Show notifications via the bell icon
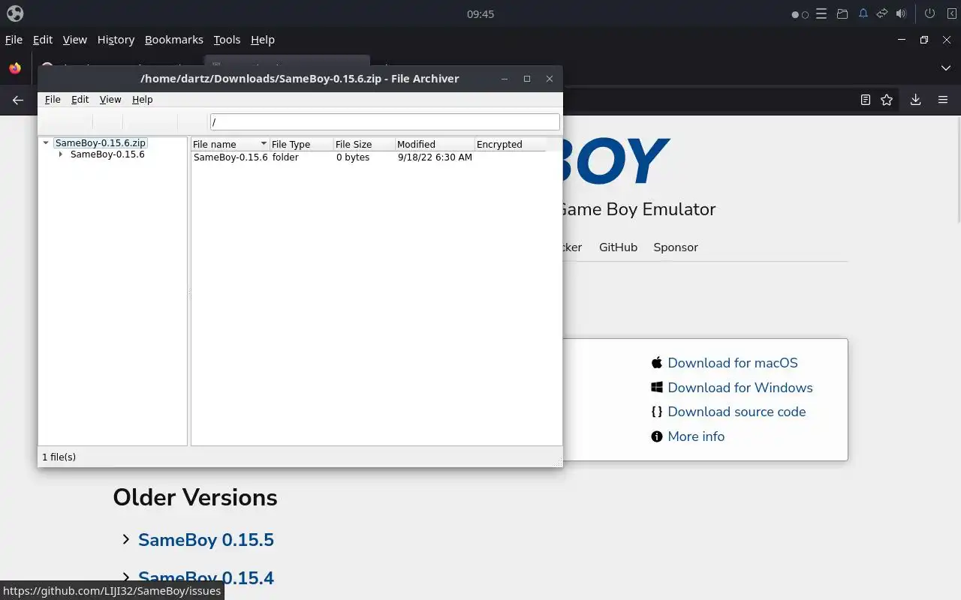 863,13
